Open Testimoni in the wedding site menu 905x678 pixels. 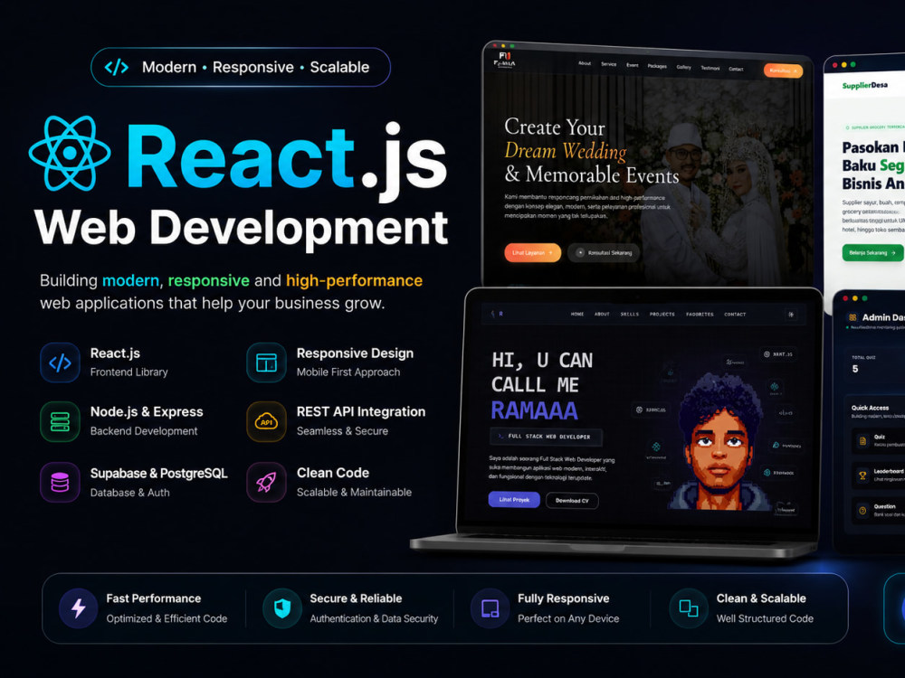pyautogui.click(x=710, y=68)
